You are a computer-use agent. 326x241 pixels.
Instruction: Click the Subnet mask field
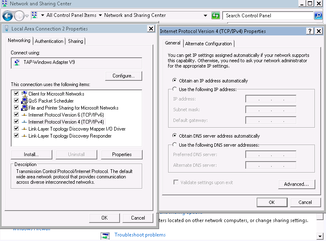(x=271, y=110)
